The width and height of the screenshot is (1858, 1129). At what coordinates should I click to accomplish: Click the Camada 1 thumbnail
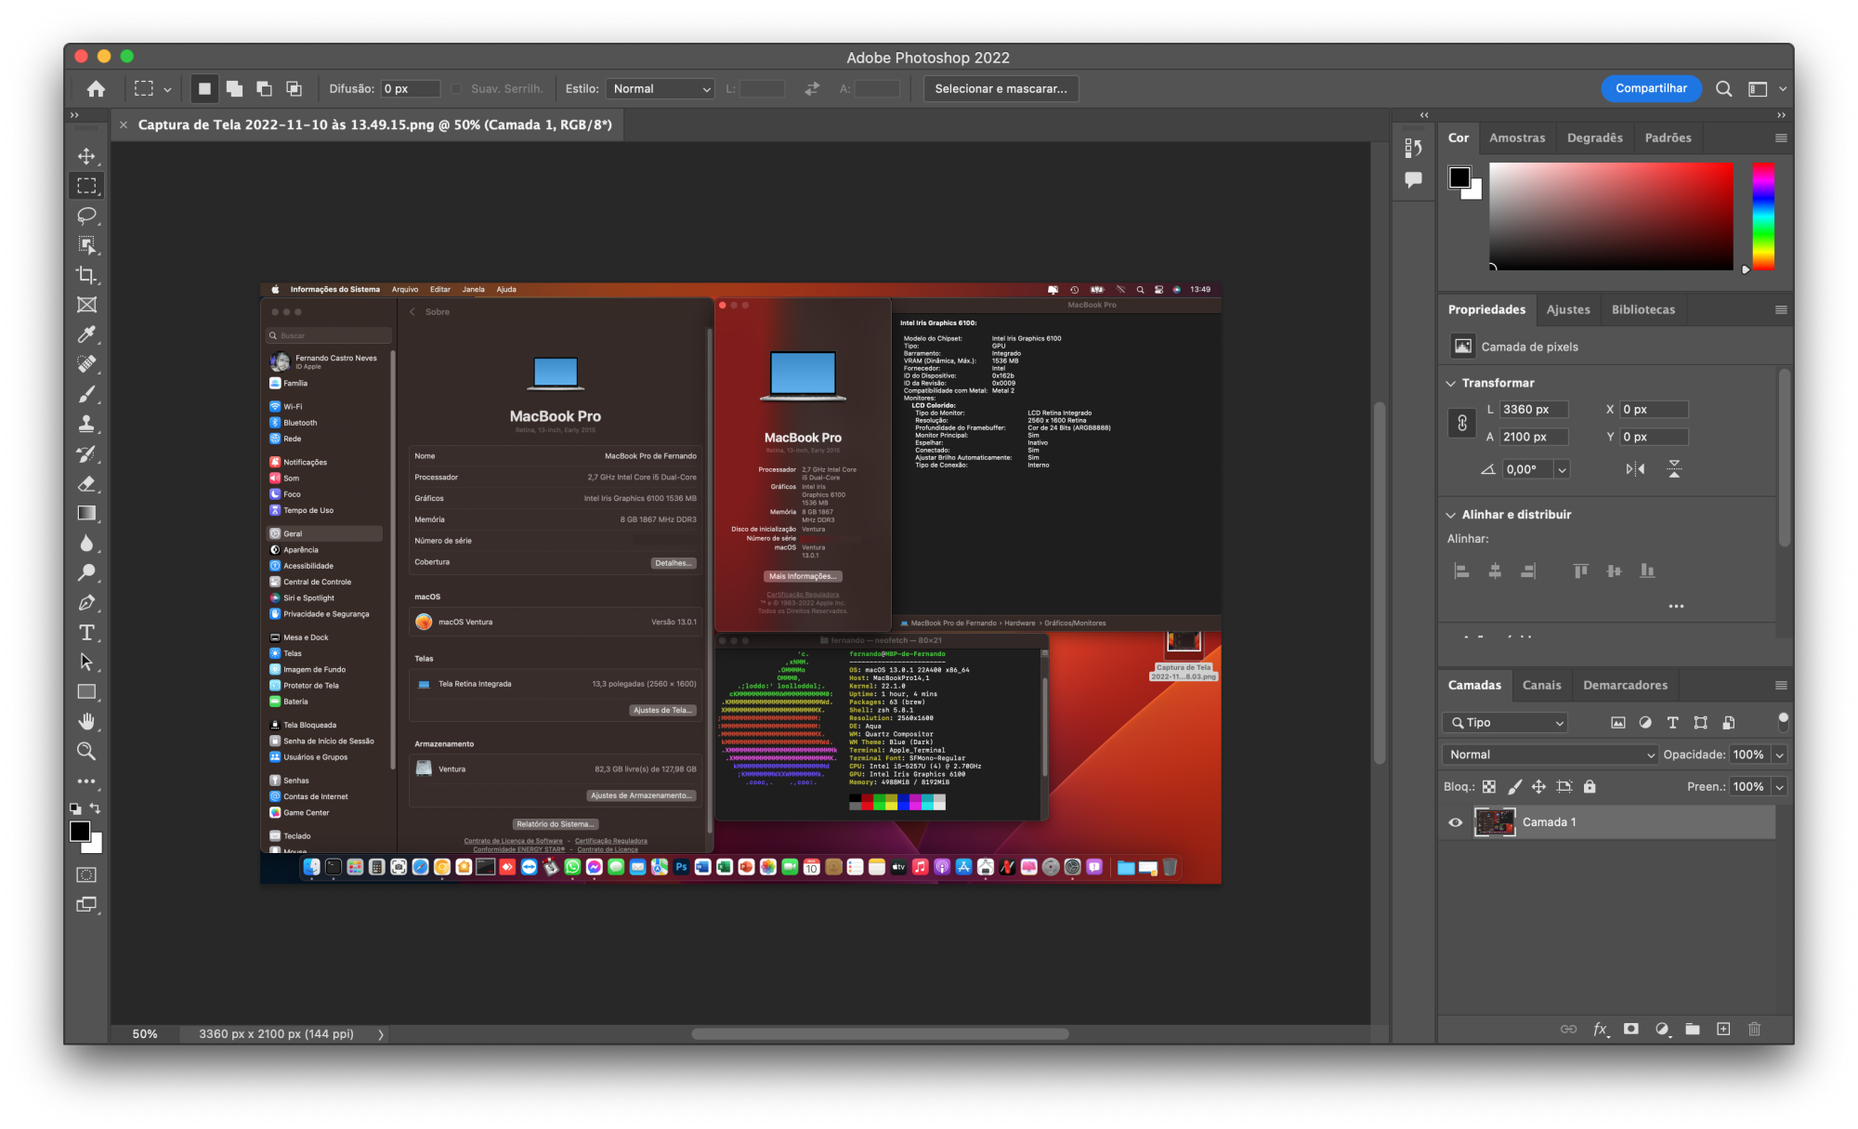[x=1496, y=822]
